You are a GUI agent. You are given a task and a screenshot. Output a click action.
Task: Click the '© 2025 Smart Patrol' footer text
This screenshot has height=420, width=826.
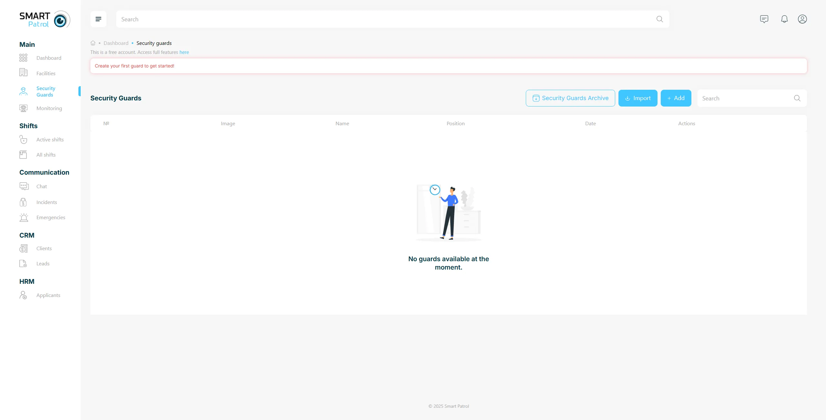(449, 406)
